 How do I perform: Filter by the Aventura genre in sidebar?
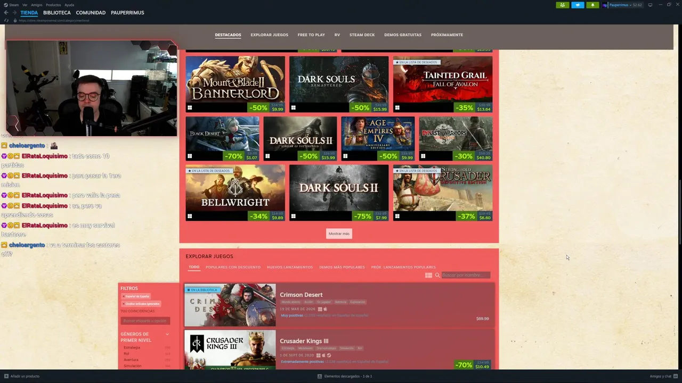point(131,360)
